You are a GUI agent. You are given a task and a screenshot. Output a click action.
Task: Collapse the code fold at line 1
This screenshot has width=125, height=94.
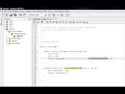(x=37, y=25)
